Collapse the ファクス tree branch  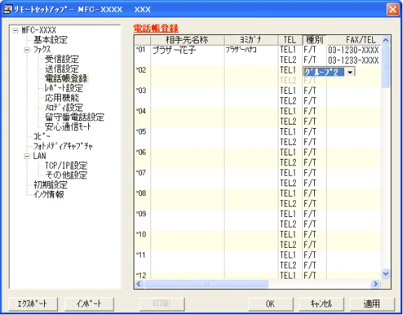pos(27,50)
